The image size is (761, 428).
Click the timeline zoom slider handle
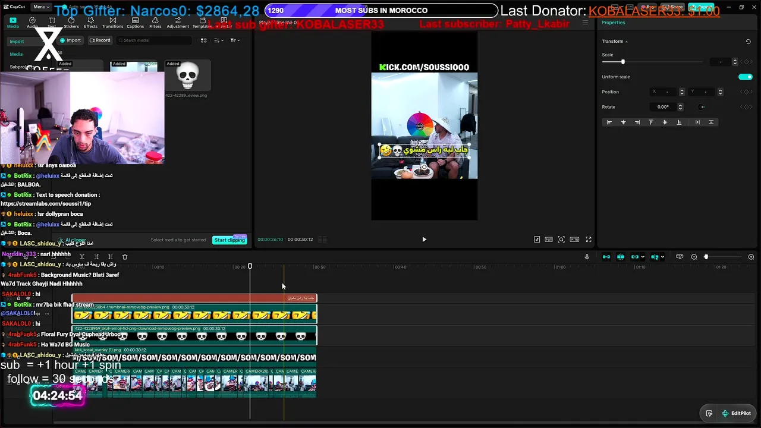[706, 257]
